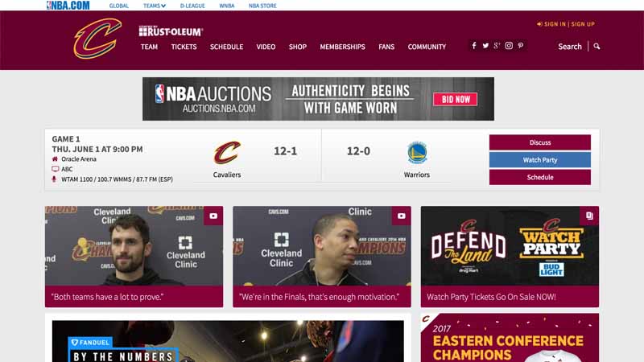
Task: Click the BID NOW button on banner
Action: [x=455, y=99]
